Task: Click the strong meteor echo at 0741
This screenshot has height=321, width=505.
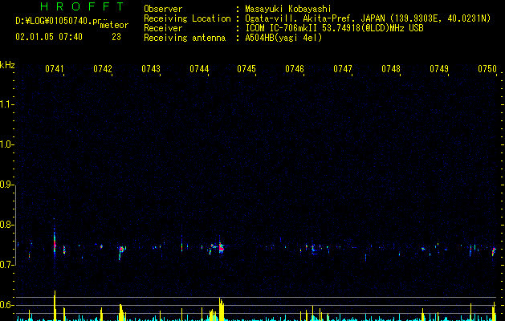Action: 55,243
